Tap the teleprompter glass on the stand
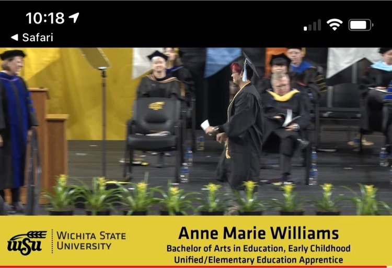392x268 pixels. point(96,58)
